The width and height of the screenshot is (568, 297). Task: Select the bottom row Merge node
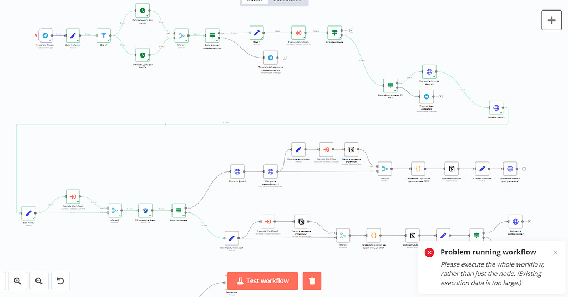click(343, 236)
